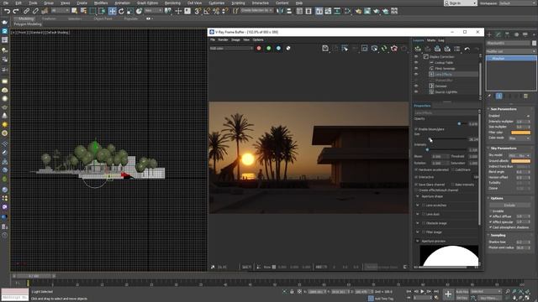Toggle visibility of Denoiser layer
Screen dimensions: 538x302
pos(416,86)
